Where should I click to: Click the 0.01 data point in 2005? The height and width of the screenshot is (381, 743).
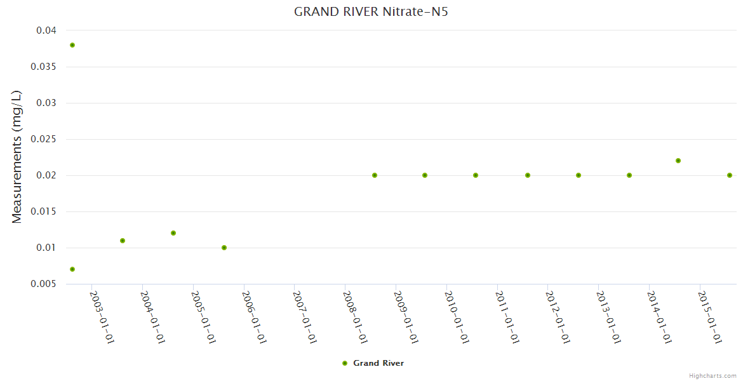224,248
